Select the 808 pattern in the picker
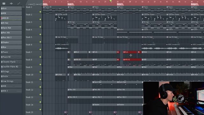The image size is (204, 115). point(11,13)
